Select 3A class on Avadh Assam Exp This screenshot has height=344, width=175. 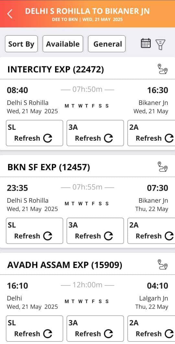[95, 328]
